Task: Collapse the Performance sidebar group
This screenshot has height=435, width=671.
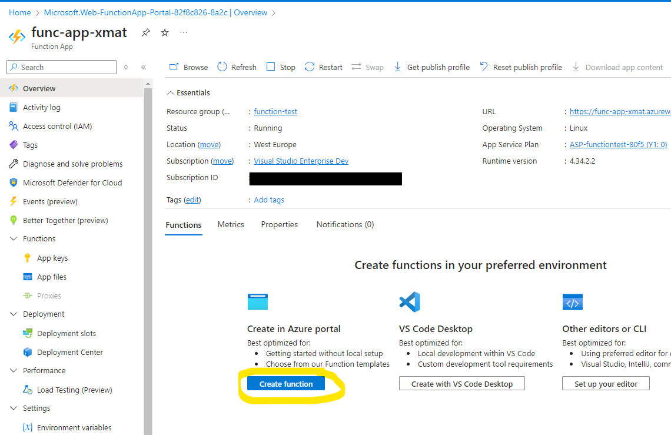Action: click(x=14, y=370)
